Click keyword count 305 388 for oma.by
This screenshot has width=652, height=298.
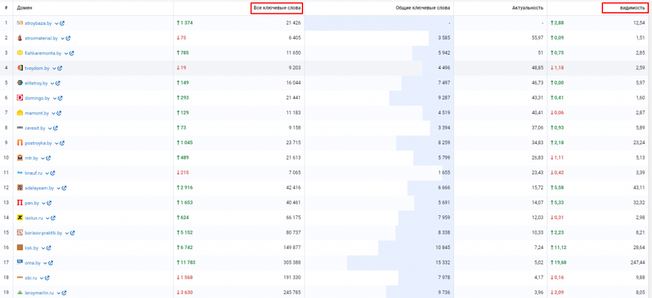pos(290,262)
